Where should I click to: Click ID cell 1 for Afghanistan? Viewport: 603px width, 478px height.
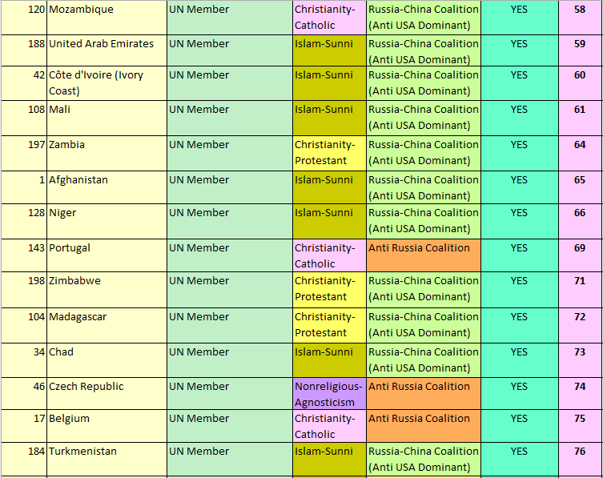pos(24,187)
